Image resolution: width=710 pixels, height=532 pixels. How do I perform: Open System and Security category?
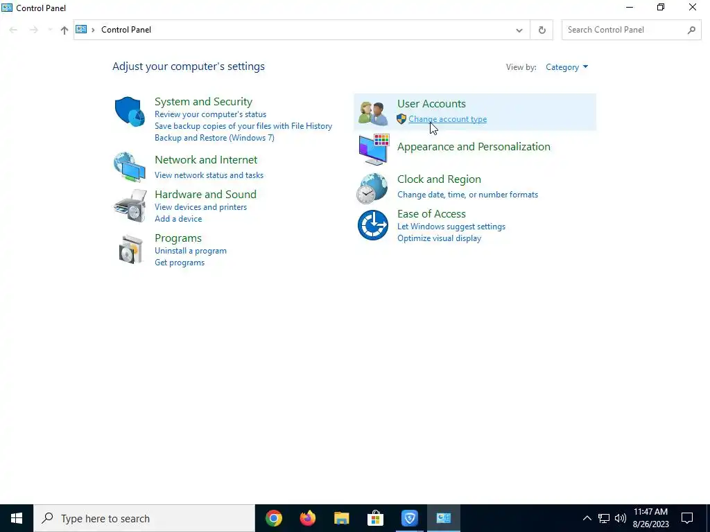click(x=203, y=101)
